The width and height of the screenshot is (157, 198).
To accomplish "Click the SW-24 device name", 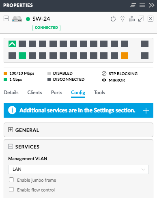I will [x=41, y=19].
